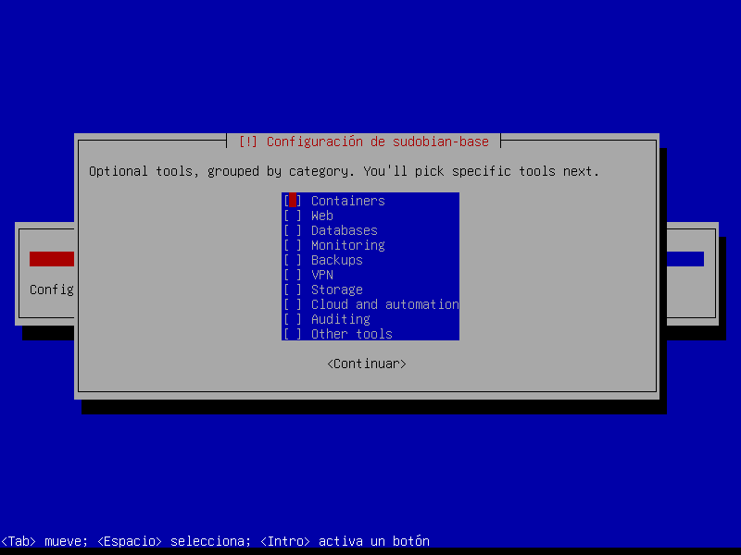This screenshot has width=741, height=555.
Task: Click the Containers label text
Action: click(x=348, y=201)
